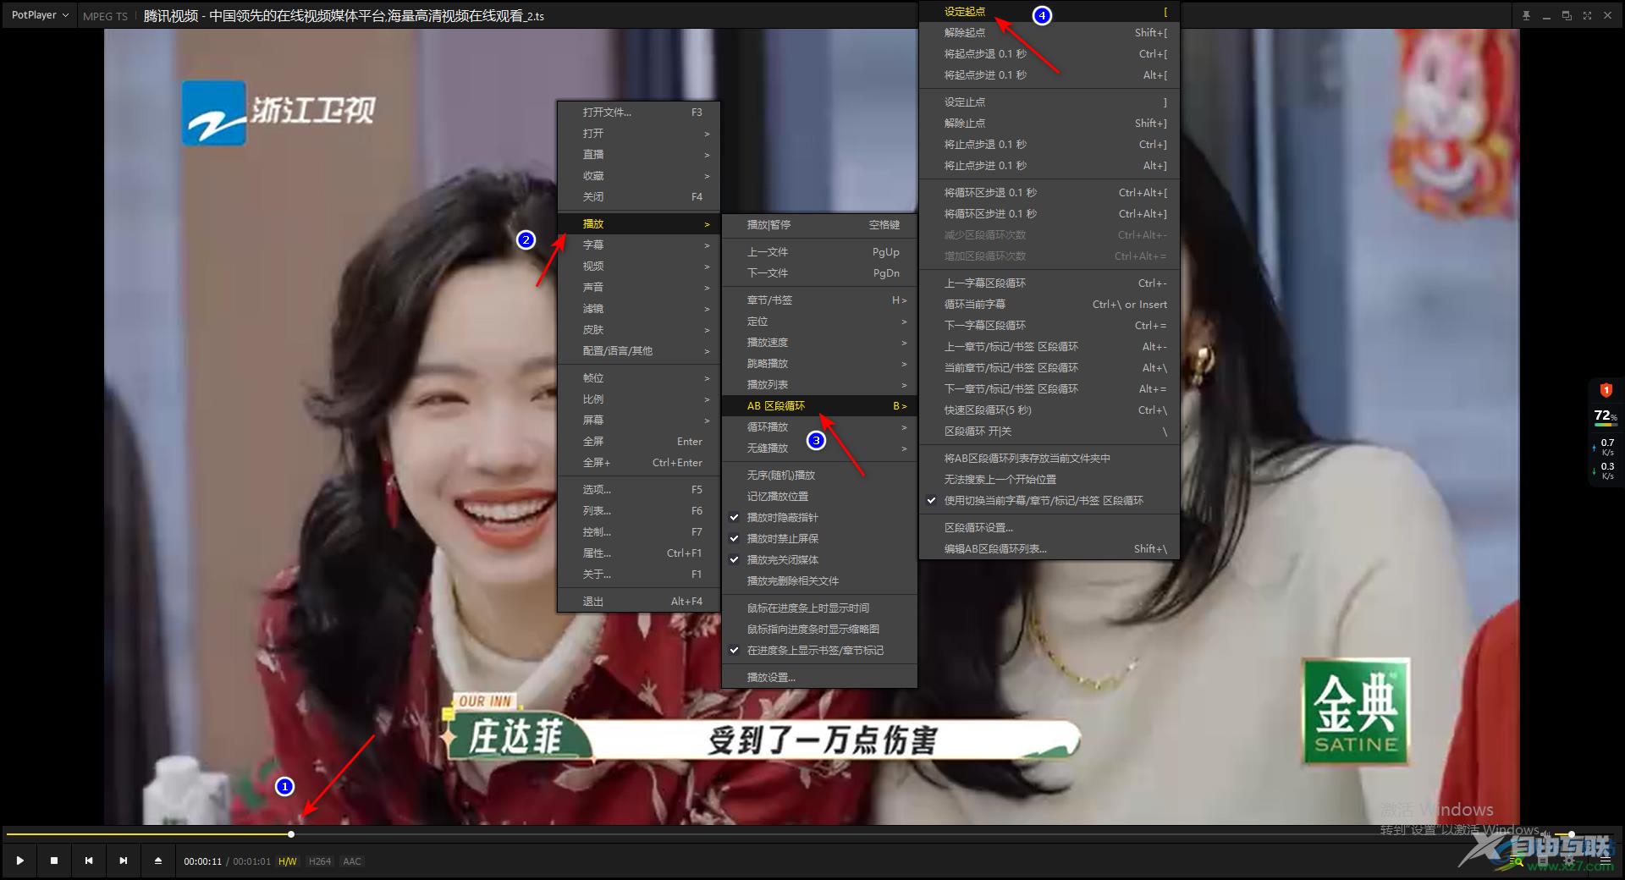Open 编辑AB区段循环列表... entry
The width and height of the screenshot is (1625, 880).
coord(1049,548)
